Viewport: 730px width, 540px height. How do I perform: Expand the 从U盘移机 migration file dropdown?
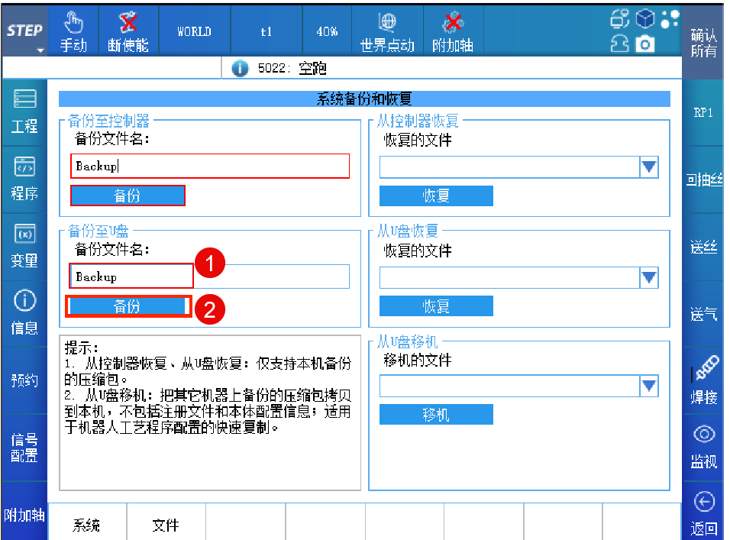pos(648,386)
